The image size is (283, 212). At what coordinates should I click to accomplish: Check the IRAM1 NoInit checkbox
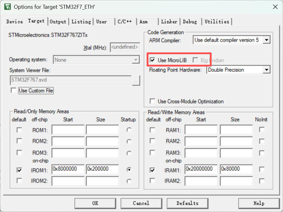[262, 169]
